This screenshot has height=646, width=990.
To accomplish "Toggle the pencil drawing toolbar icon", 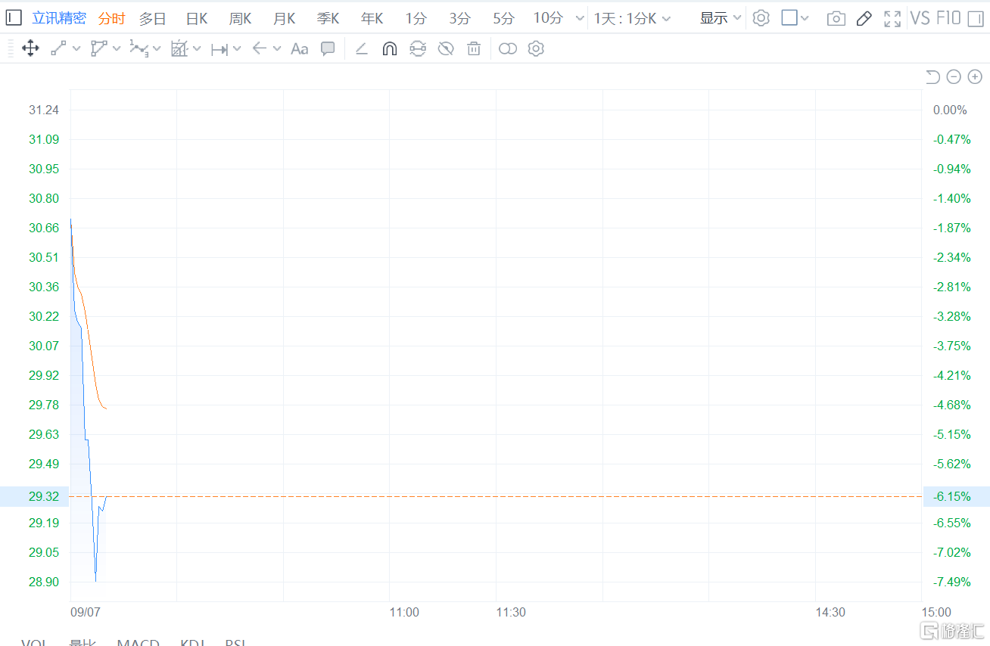I will pyautogui.click(x=864, y=18).
